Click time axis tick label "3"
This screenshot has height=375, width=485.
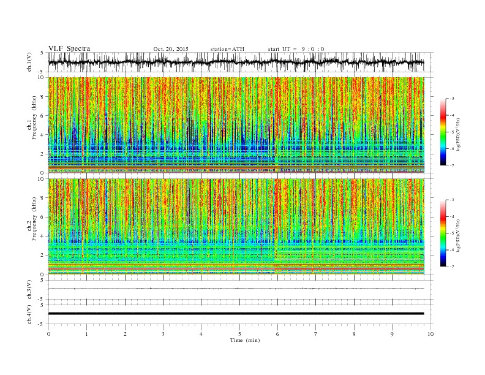pyautogui.click(x=164, y=334)
